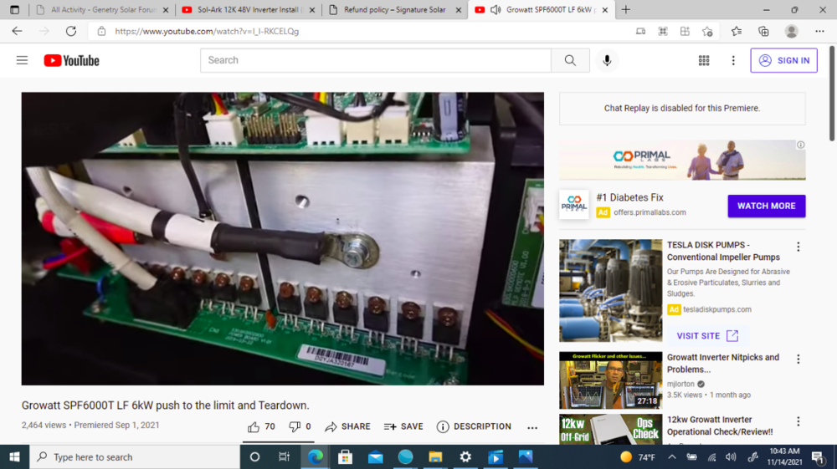Show hidden system tray icons
This screenshot has width=837, height=469.
(x=671, y=456)
